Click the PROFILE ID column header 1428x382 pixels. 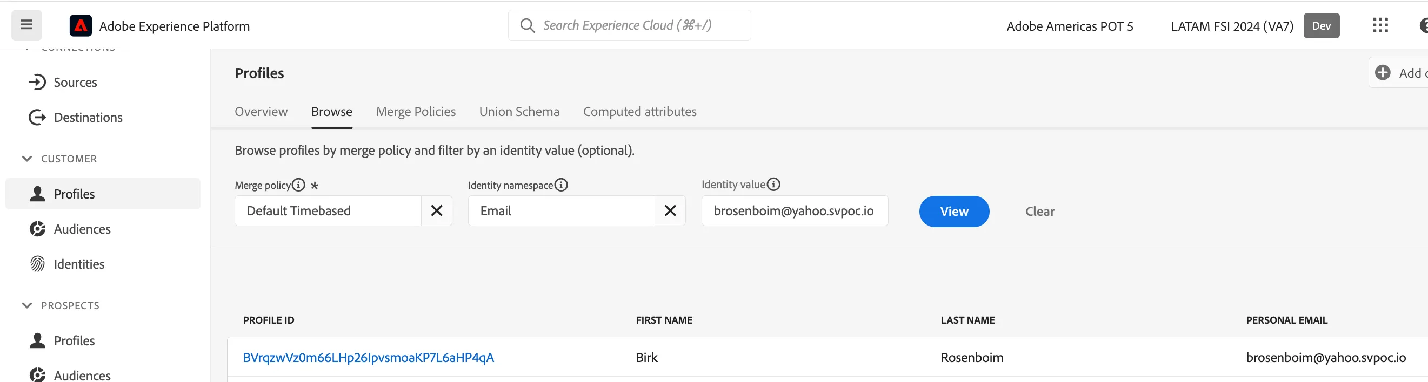(269, 320)
